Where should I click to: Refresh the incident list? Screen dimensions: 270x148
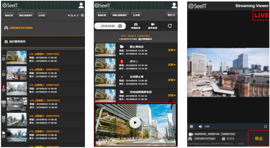170,26
